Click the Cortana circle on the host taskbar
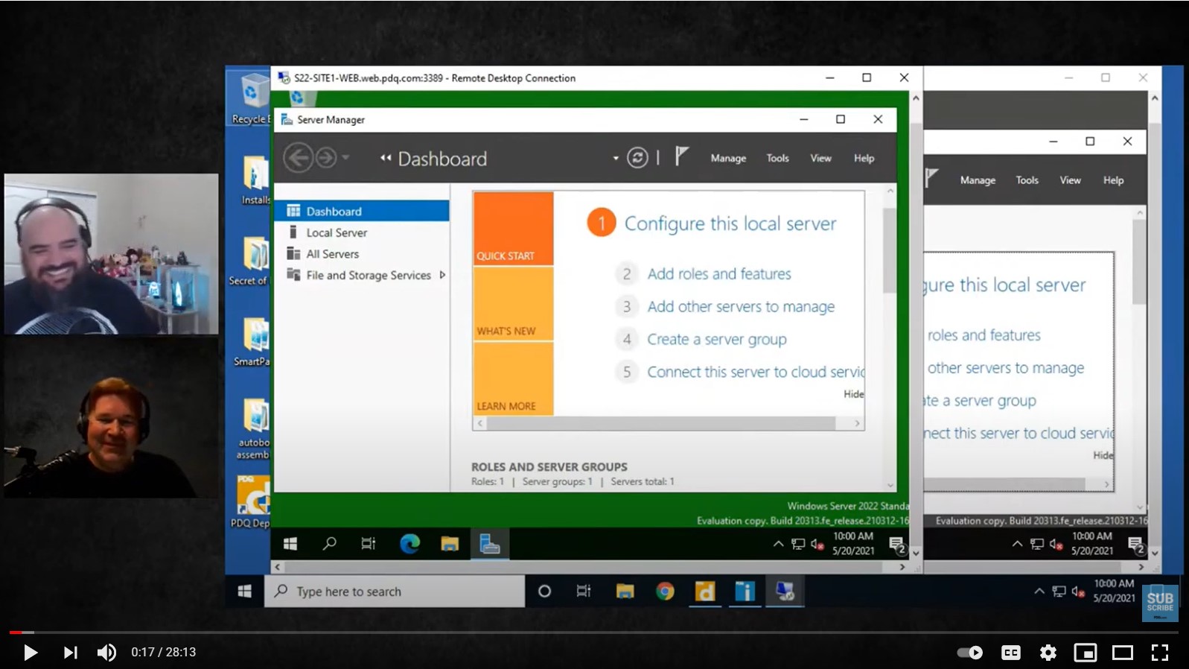The image size is (1189, 669). [544, 592]
